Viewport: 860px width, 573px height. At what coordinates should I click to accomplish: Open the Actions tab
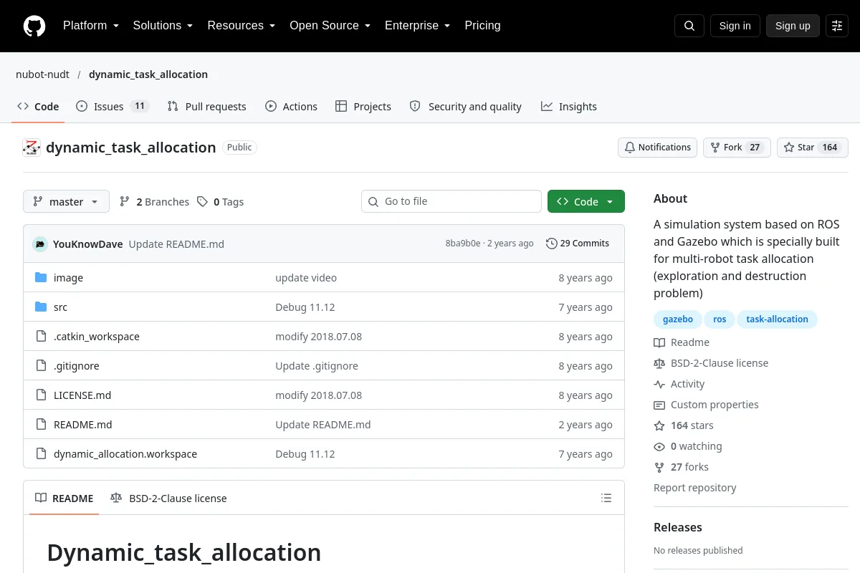pyautogui.click(x=291, y=106)
